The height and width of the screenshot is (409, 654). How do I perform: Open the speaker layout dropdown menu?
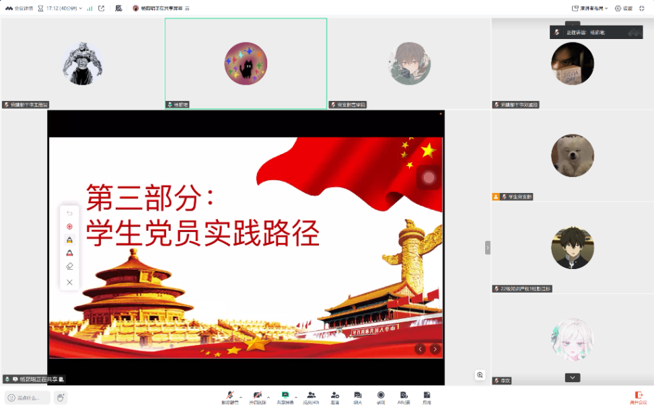pyautogui.click(x=591, y=7)
